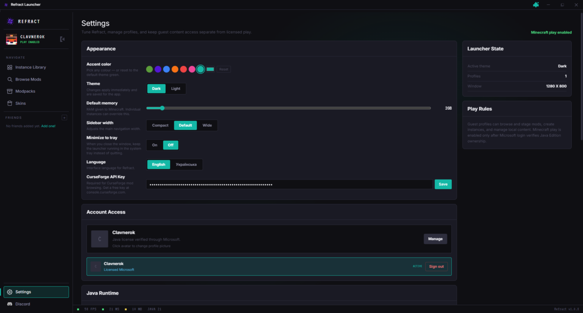
Task: Click the 'Add one!' friends link
Action: tap(48, 126)
